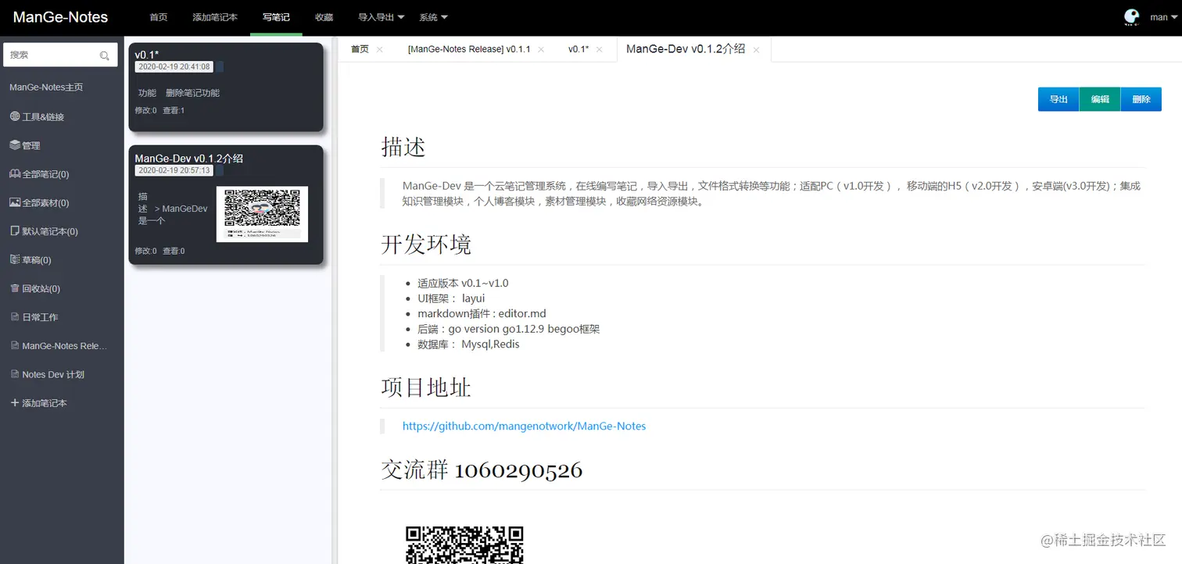
Task: Click the image icon beside 全部素材(0)
Action: click(x=15, y=202)
